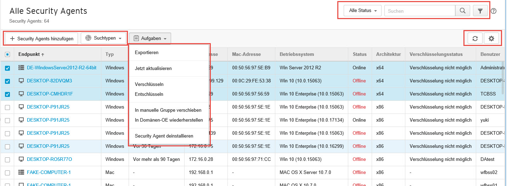Image resolution: width=507 pixels, height=186 pixels.
Task: Click server icon beside DE-WindowsServer2012-R2-64bit
Action: [x=21, y=68]
